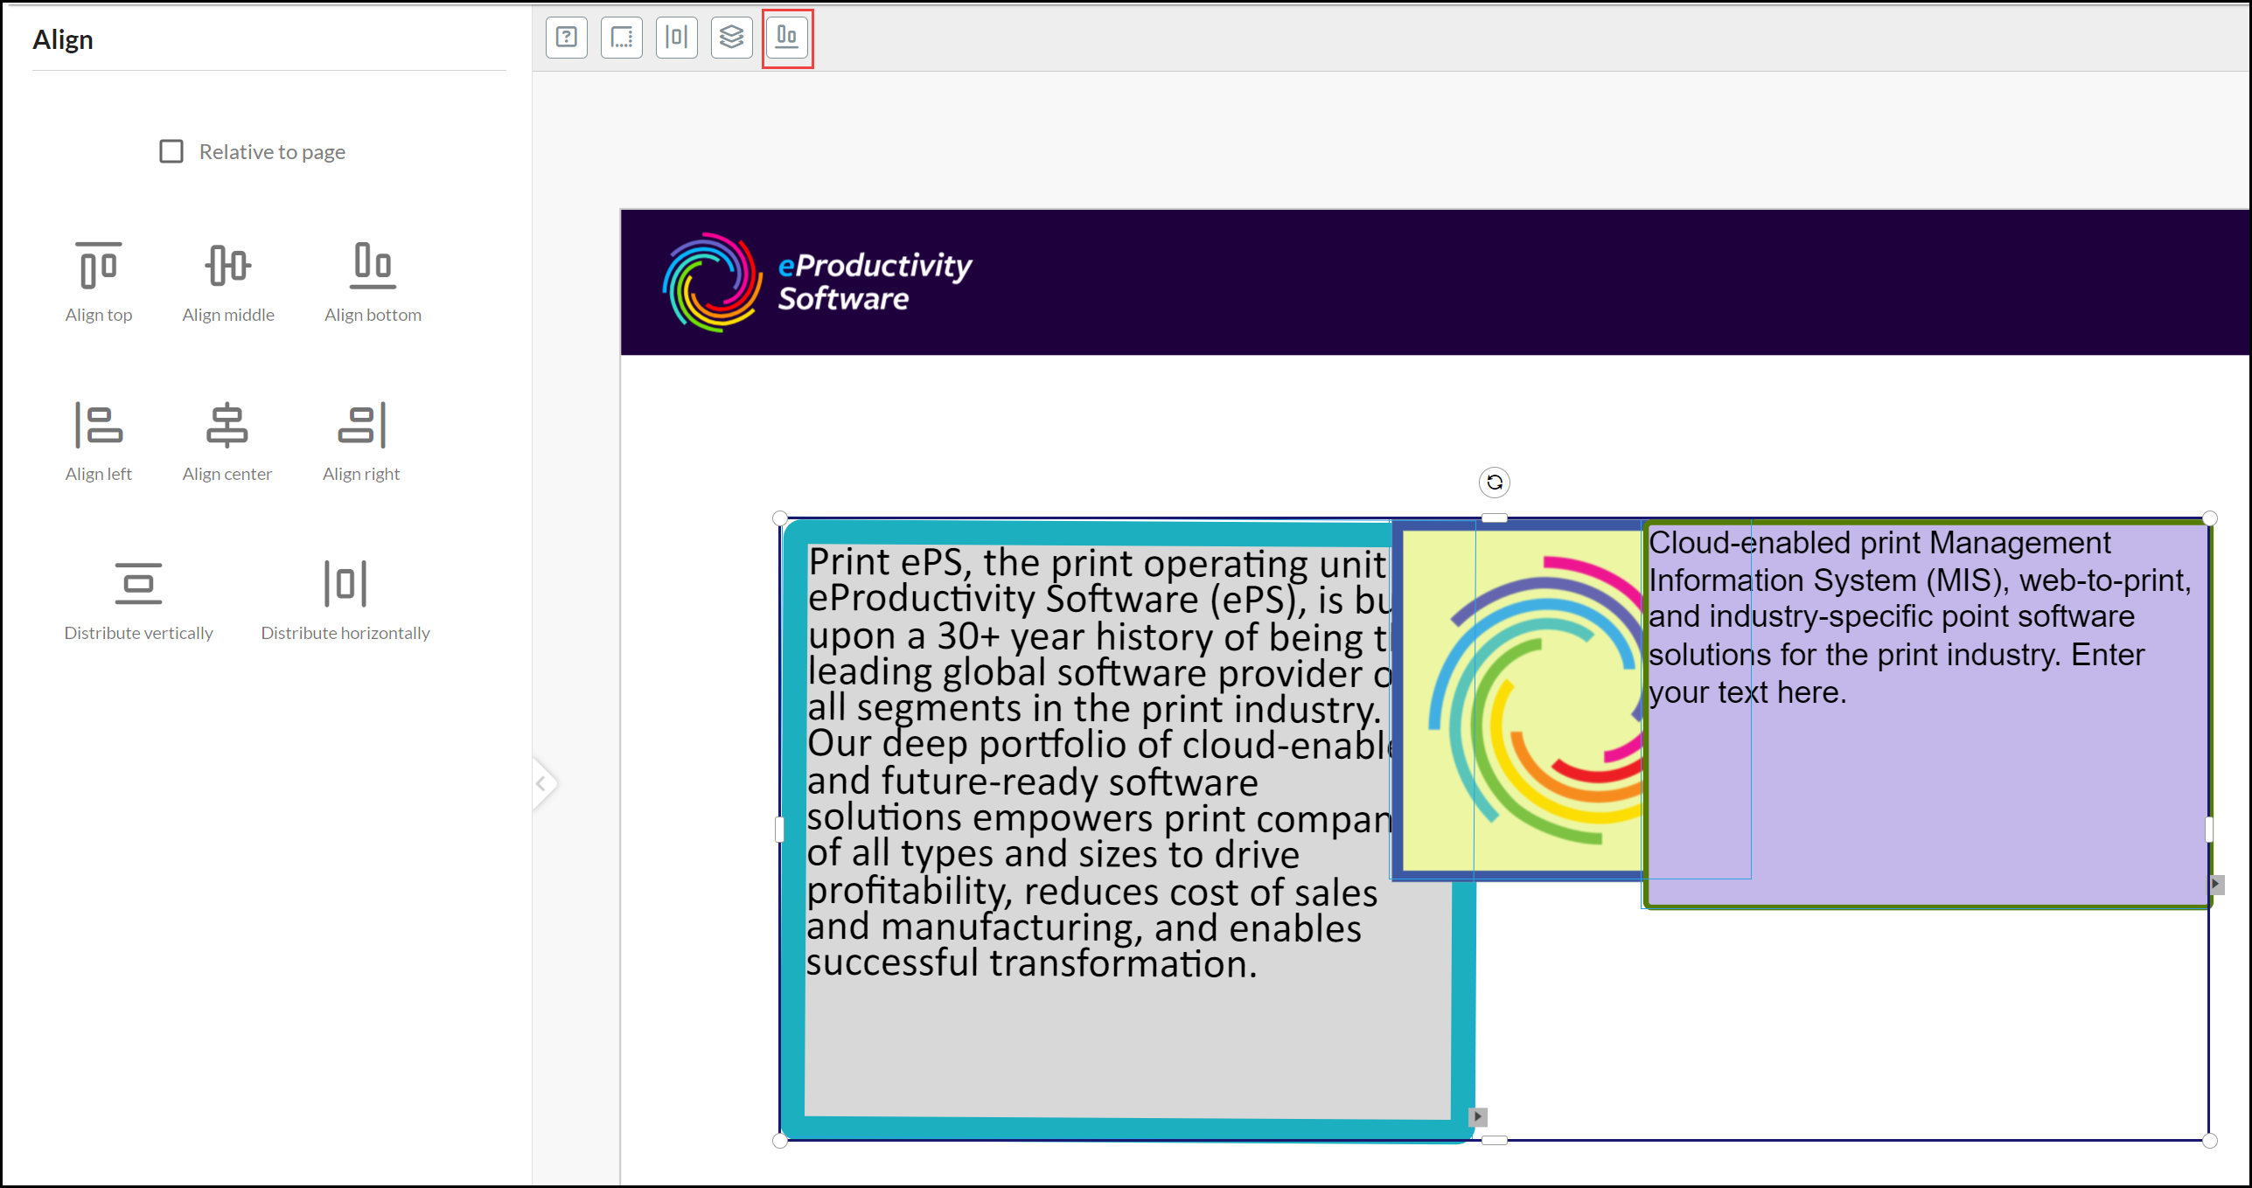
Task: Distribute the selected objects horizontally
Action: click(x=345, y=584)
